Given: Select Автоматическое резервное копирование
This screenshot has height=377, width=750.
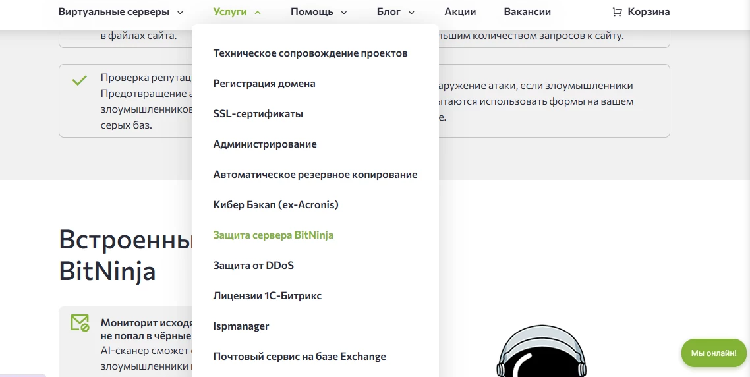Looking at the screenshot, I should [315, 175].
